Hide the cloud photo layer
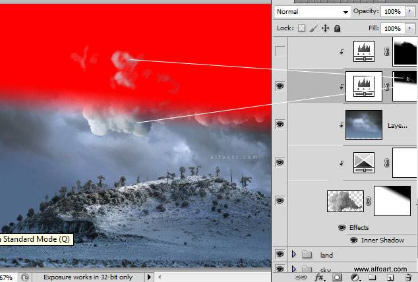The height and width of the screenshot is (282, 418). coord(280,125)
